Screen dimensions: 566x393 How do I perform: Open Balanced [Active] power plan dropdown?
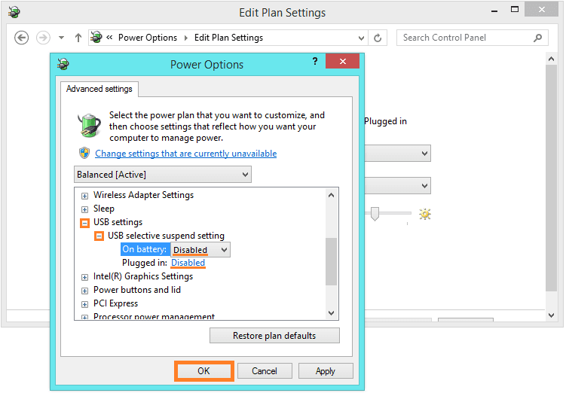(163, 175)
